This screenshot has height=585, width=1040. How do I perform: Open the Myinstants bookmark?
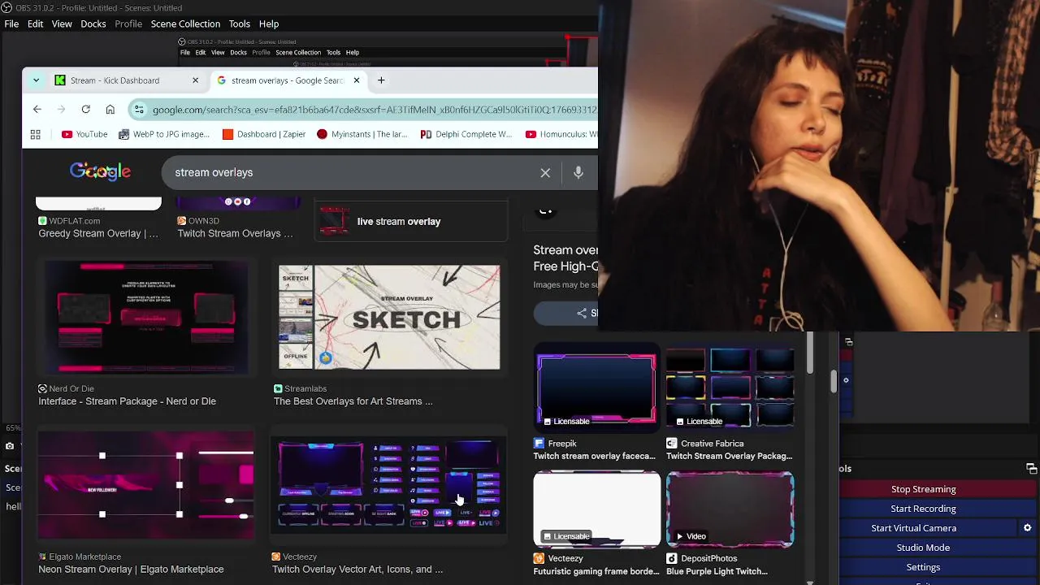362,134
